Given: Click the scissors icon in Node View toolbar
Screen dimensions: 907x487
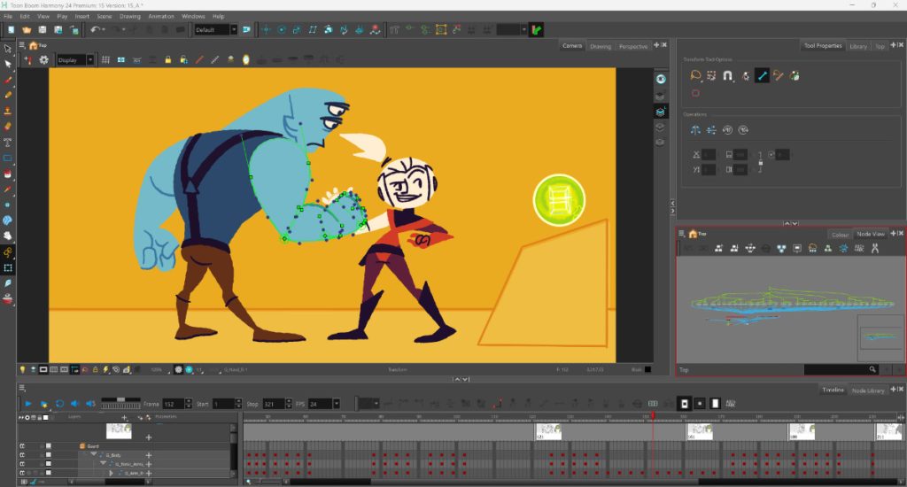Looking at the screenshot, I should tap(874, 248).
